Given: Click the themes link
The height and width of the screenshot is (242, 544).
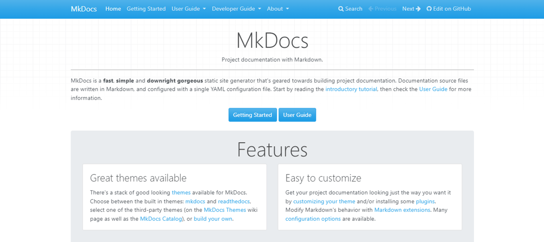Looking at the screenshot, I should point(181,193).
